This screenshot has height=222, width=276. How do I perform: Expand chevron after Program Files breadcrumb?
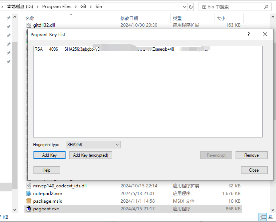click(x=76, y=7)
